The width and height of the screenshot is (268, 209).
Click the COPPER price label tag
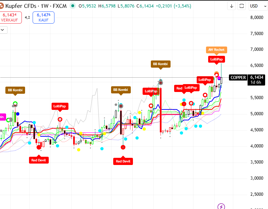coord(238,77)
